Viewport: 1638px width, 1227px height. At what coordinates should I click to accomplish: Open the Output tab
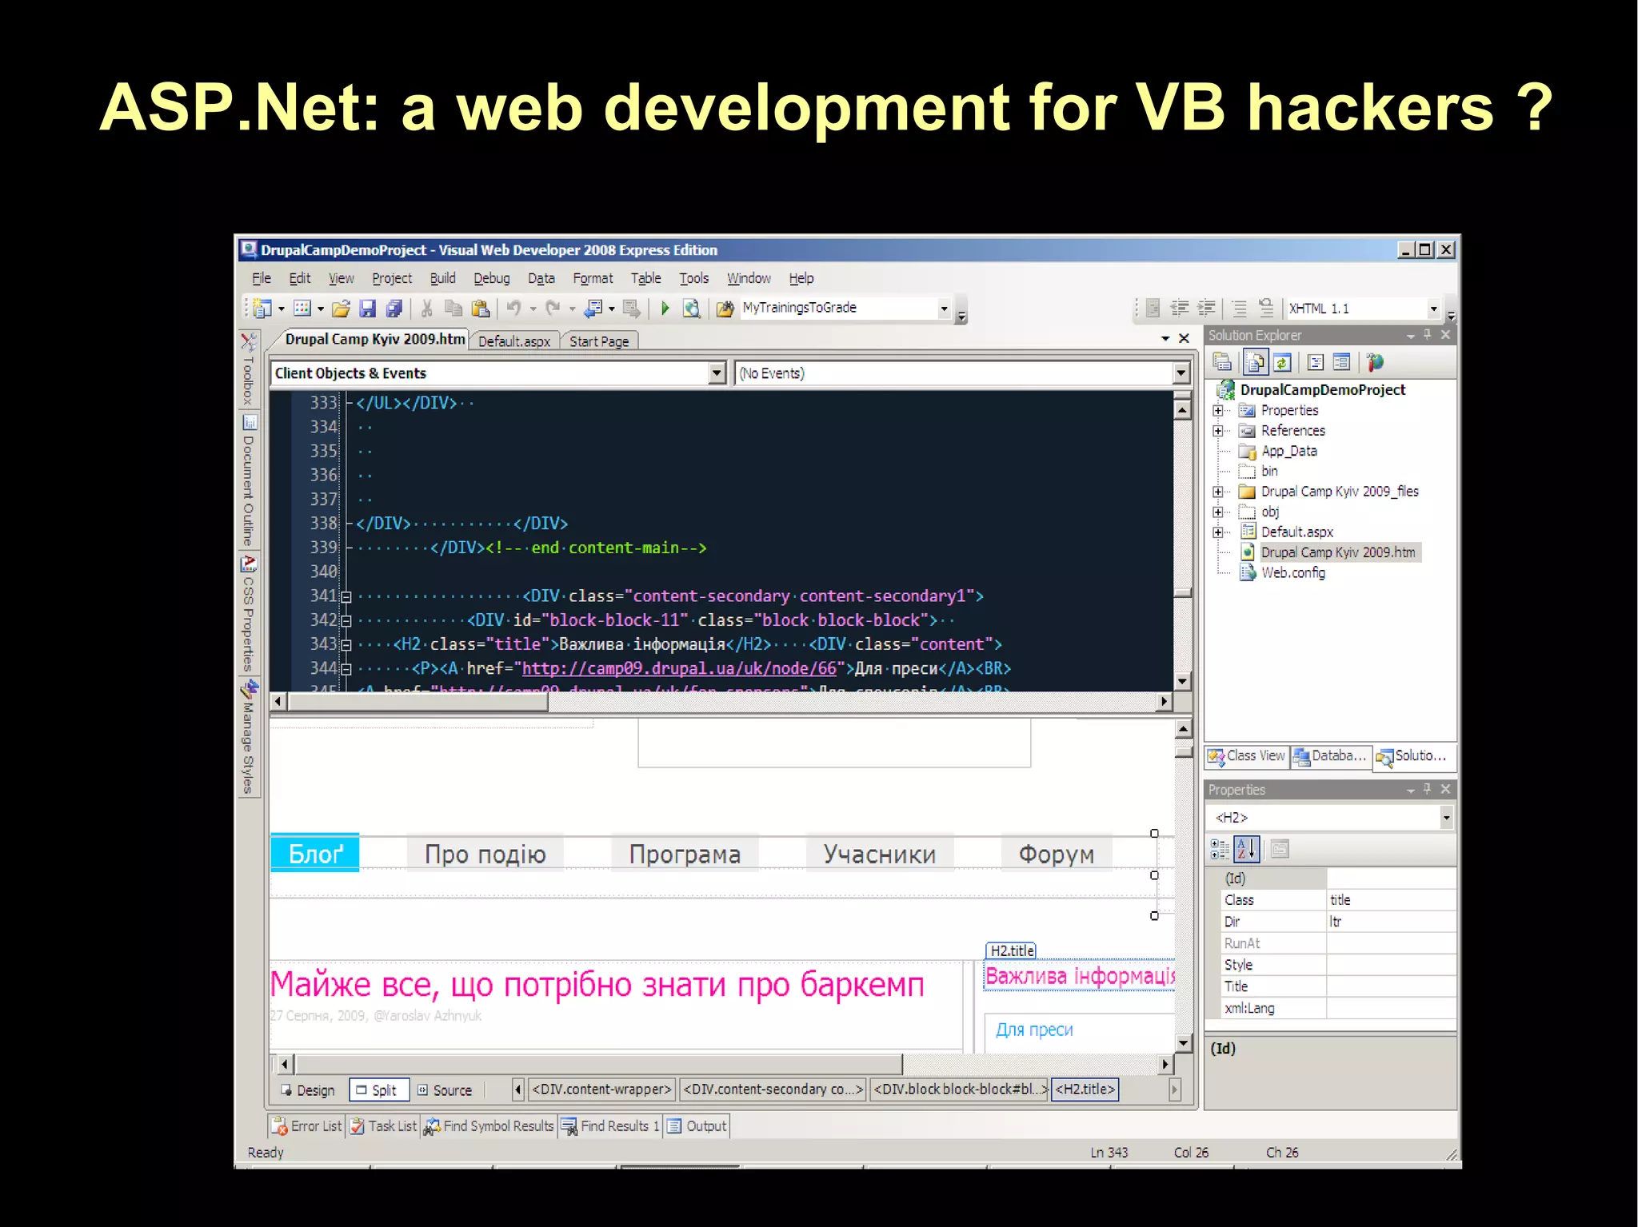click(x=697, y=1126)
